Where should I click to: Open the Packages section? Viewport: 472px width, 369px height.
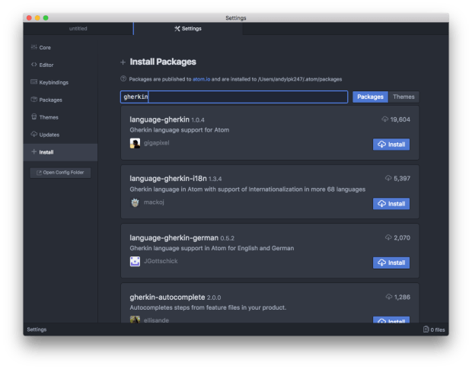50,100
